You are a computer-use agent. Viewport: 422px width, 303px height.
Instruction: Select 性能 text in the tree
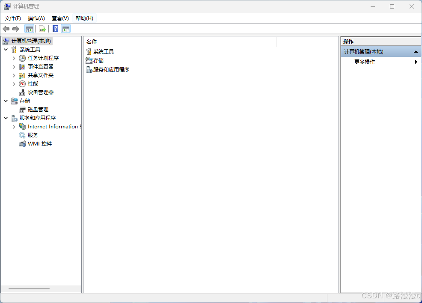click(x=33, y=84)
